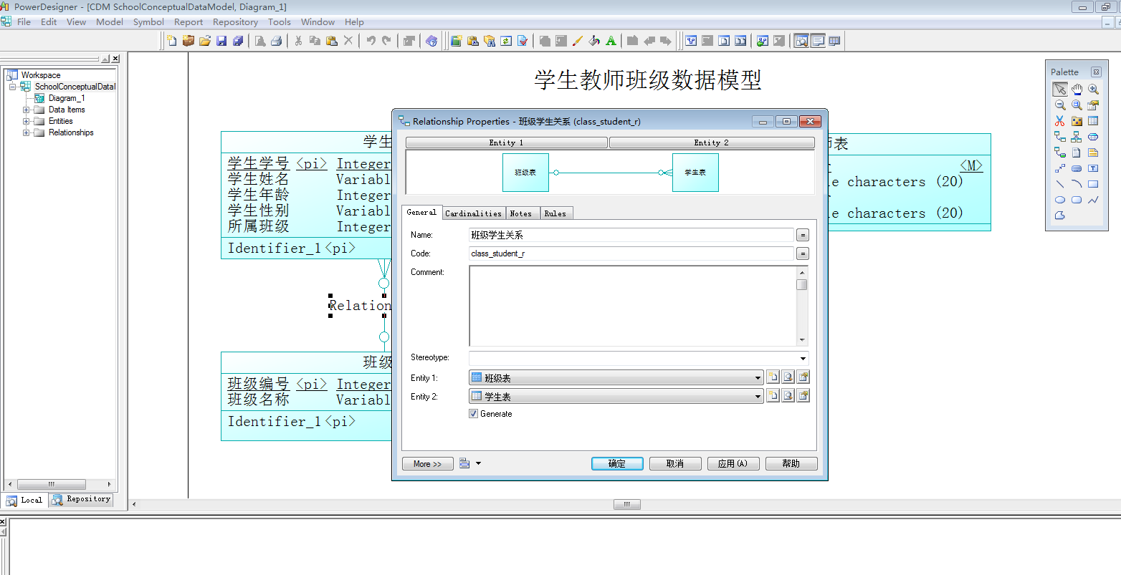Click the Font letter A toolbar icon
This screenshot has width=1121, height=575.
coord(611,41)
